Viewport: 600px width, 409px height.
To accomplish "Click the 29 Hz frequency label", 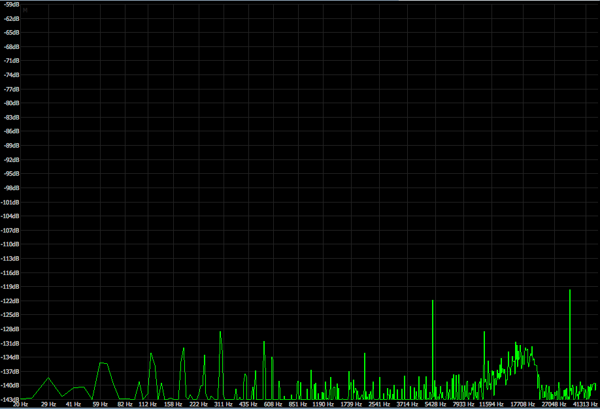I will click(48, 404).
